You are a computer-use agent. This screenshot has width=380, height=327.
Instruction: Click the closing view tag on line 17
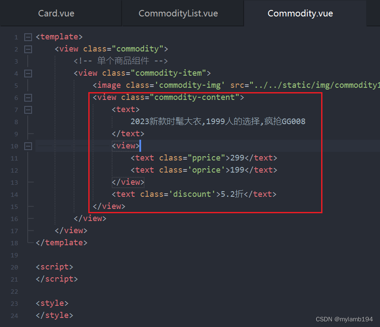click(x=71, y=231)
